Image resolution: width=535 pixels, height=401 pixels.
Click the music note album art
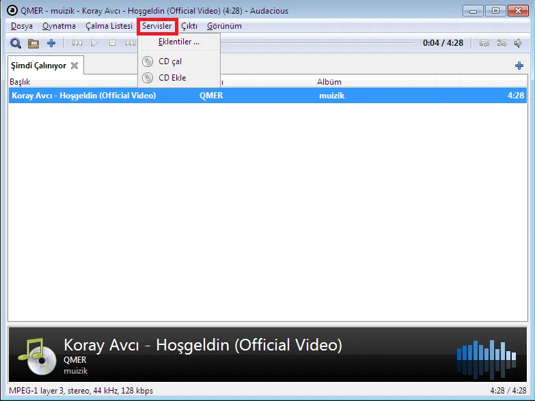click(x=37, y=357)
